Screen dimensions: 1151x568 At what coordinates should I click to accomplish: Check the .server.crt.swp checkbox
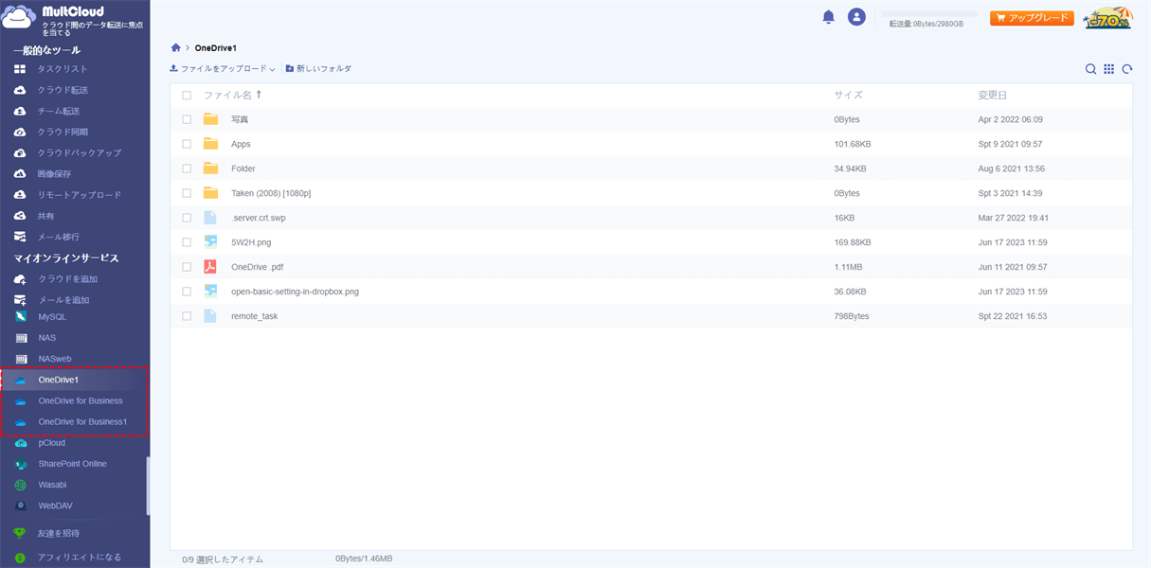pyautogui.click(x=187, y=218)
